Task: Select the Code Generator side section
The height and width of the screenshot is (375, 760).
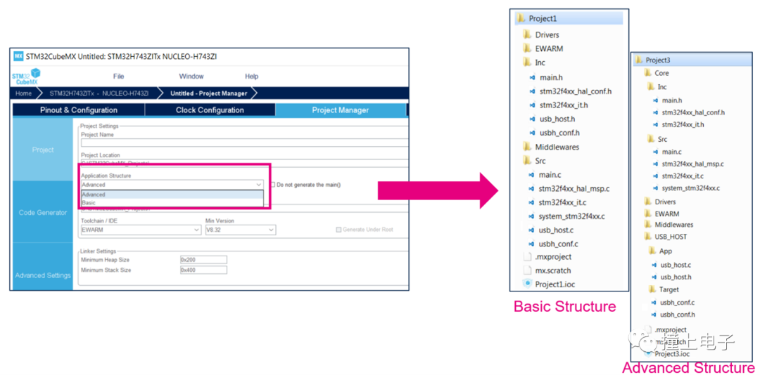Action: click(x=43, y=212)
